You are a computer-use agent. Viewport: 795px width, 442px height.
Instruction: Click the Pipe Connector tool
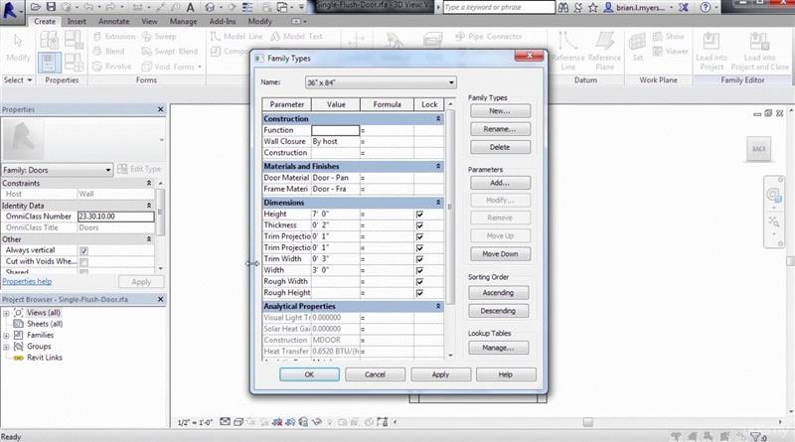pyautogui.click(x=489, y=37)
